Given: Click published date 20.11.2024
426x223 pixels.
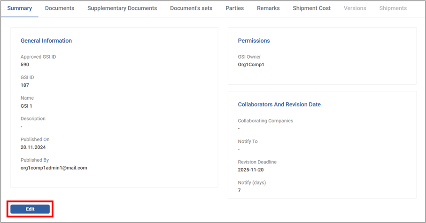Looking at the screenshot, I should pyautogui.click(x=33, y=147).
